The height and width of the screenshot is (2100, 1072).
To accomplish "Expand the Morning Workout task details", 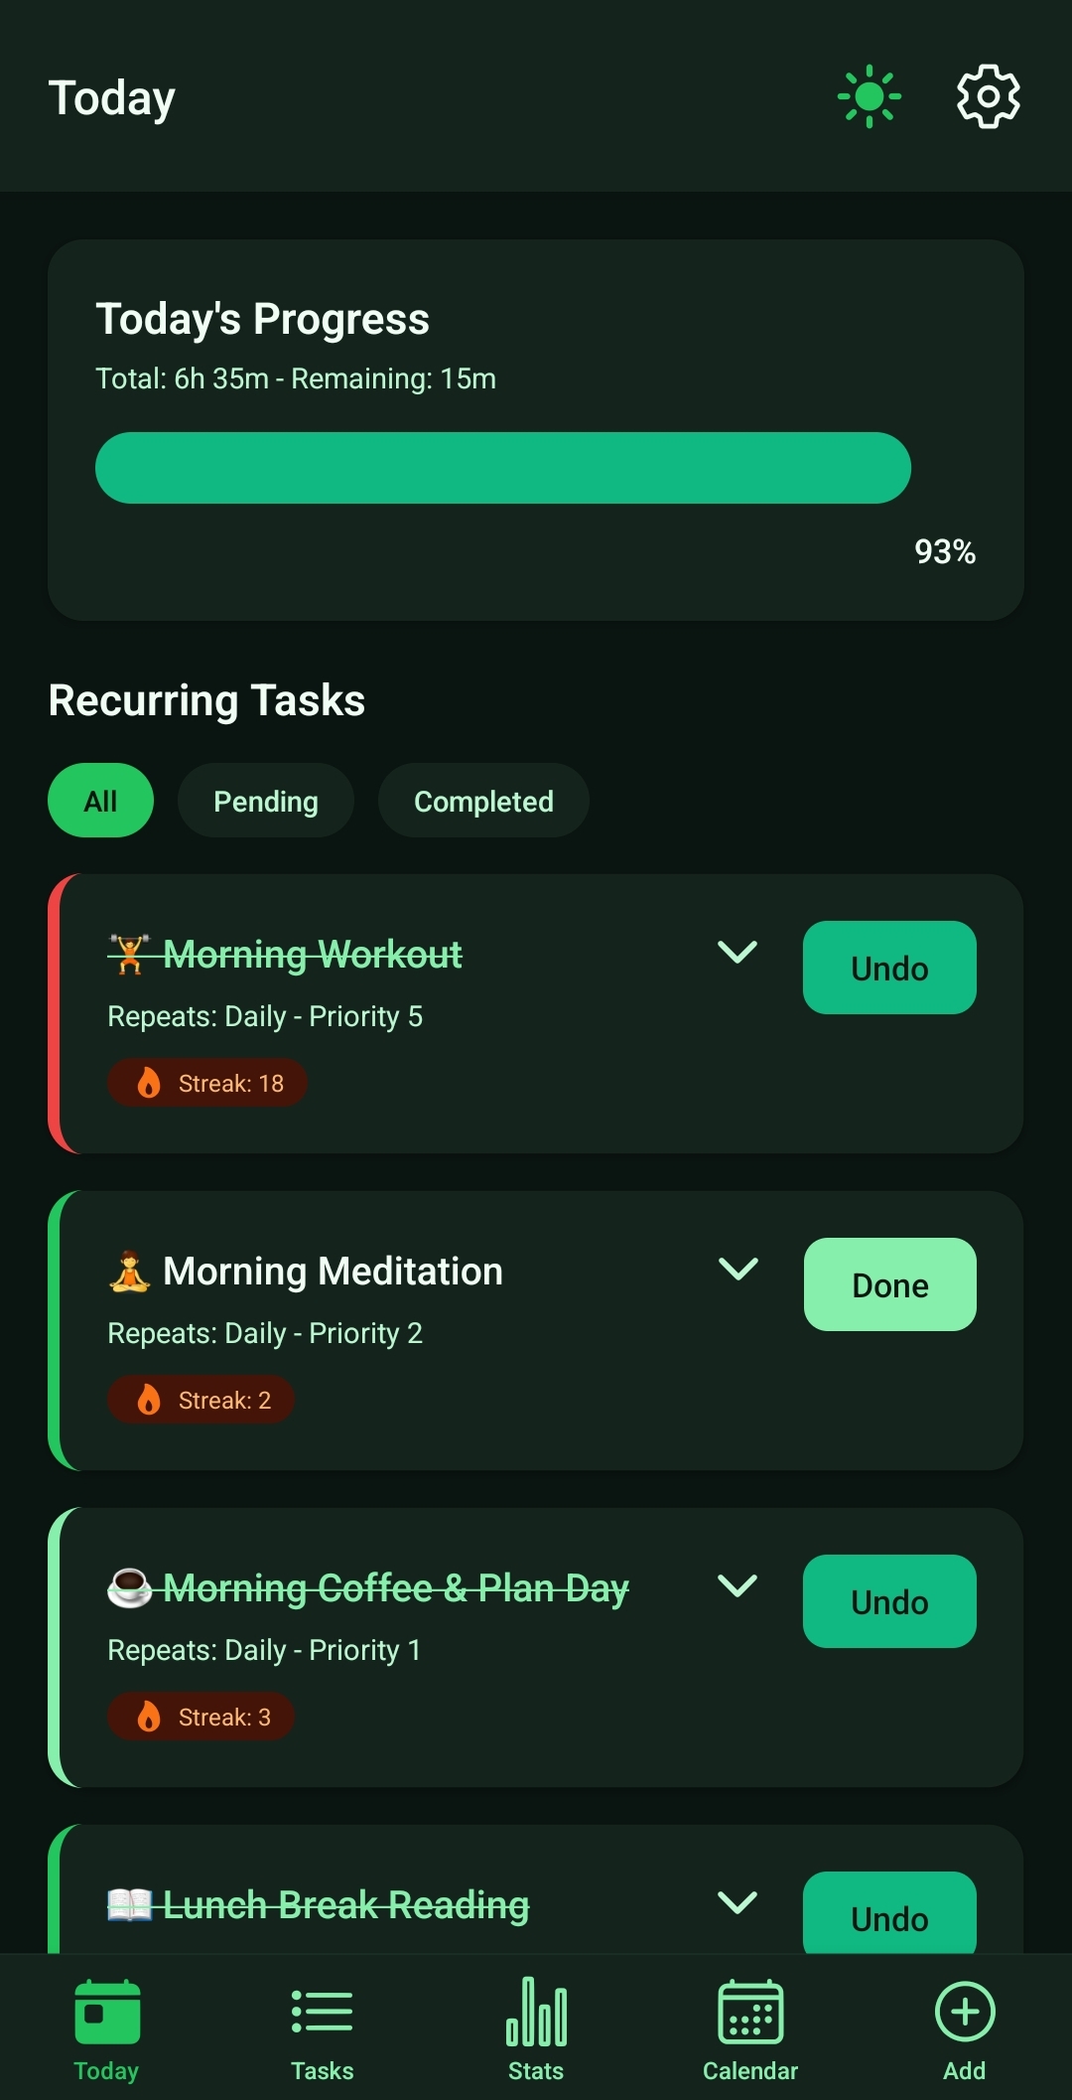I will [737, 953].
